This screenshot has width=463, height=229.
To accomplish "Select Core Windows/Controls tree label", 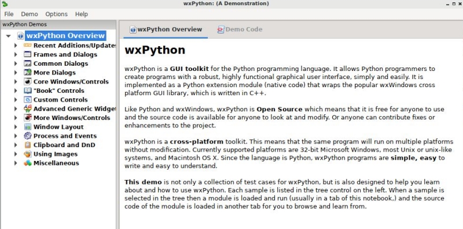I will (71, 81).
